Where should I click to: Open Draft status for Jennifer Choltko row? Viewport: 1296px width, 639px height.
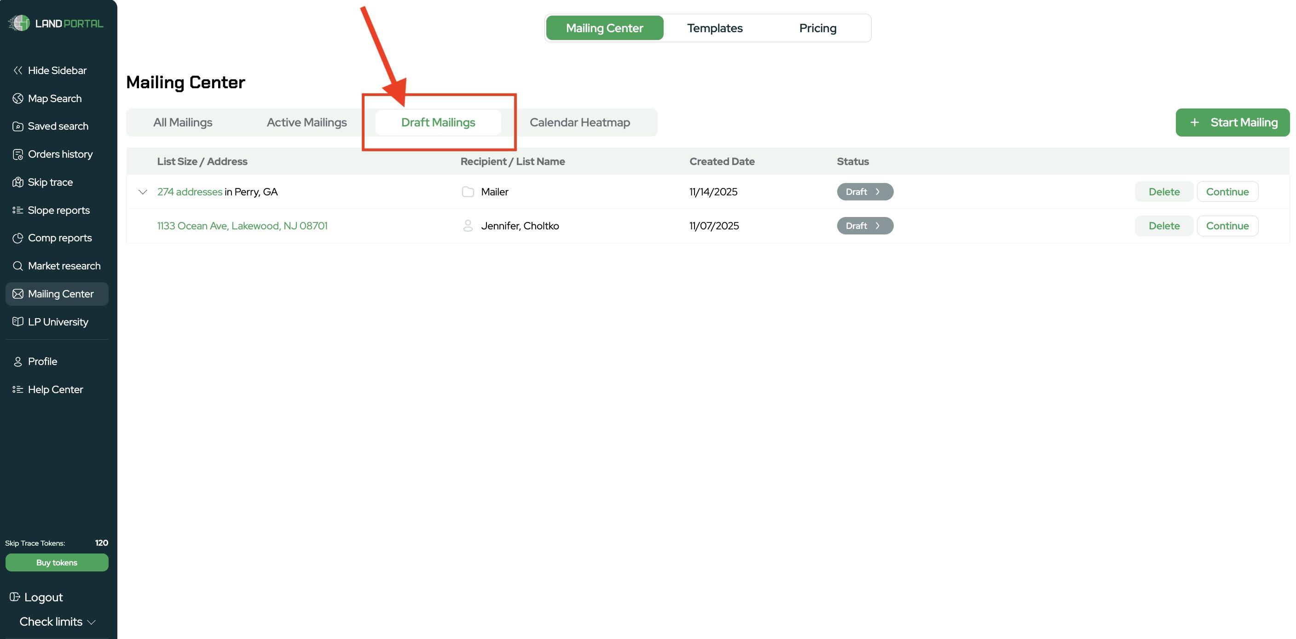coord(865,226)
